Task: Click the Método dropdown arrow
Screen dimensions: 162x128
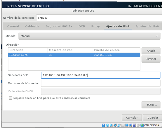Action: tap(157, 36)
